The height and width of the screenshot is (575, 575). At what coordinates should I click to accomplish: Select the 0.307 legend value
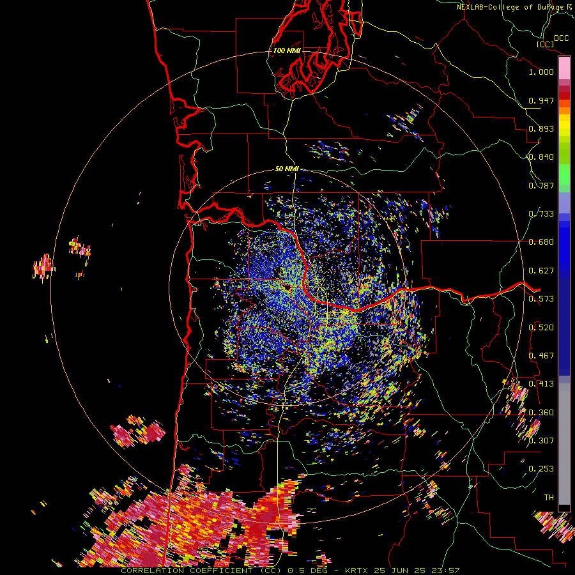(541, 441)
